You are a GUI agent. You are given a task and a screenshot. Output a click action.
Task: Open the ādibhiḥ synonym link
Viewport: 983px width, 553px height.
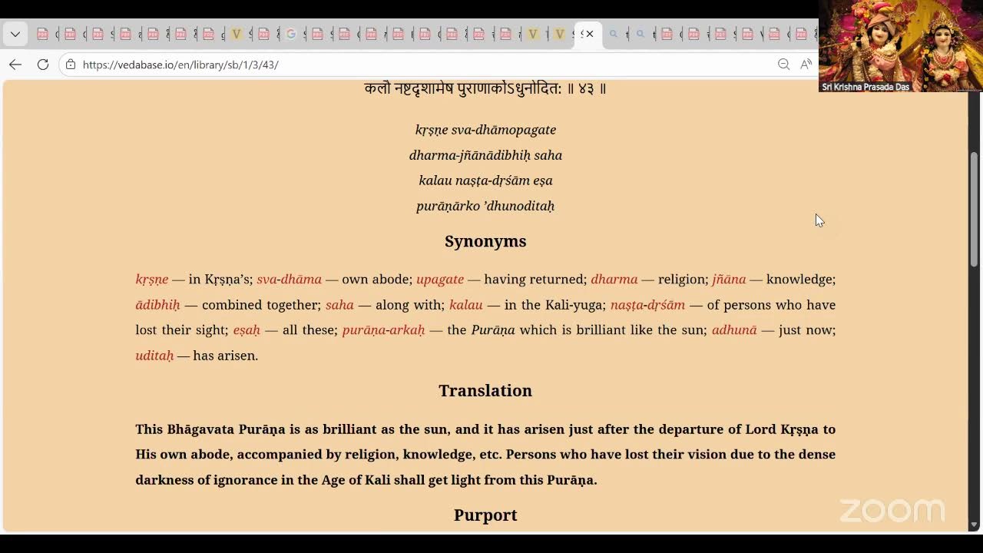[x=157, y=305]
